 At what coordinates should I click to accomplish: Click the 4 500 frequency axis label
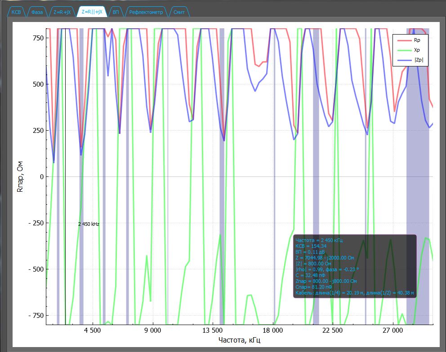[93, 331]
